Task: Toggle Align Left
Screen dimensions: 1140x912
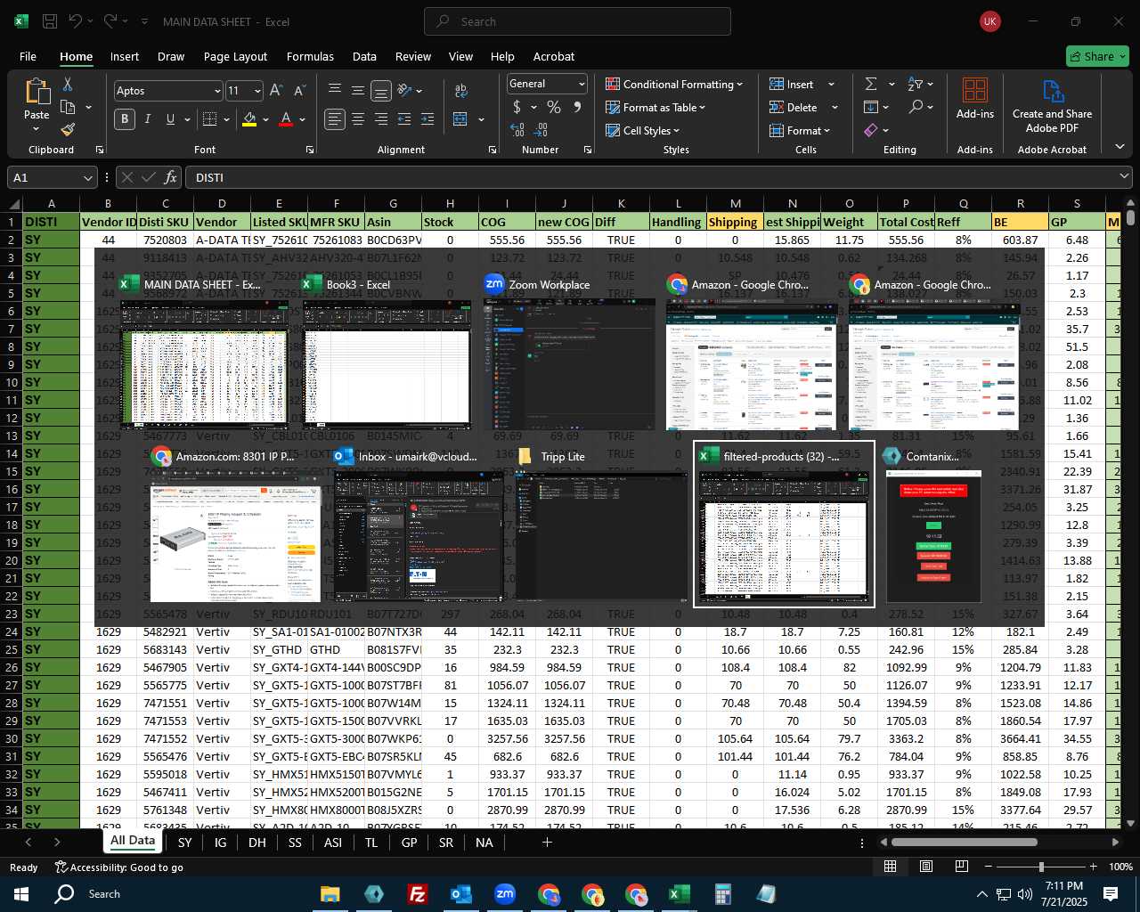Action: [x=335, y=119]
